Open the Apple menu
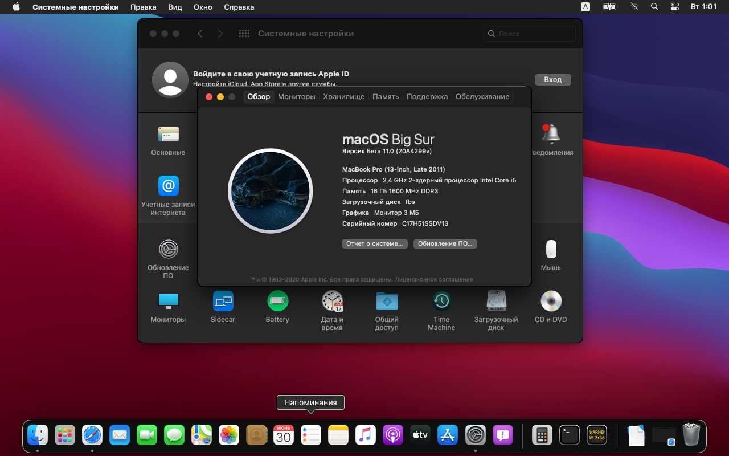 [16, 7]
